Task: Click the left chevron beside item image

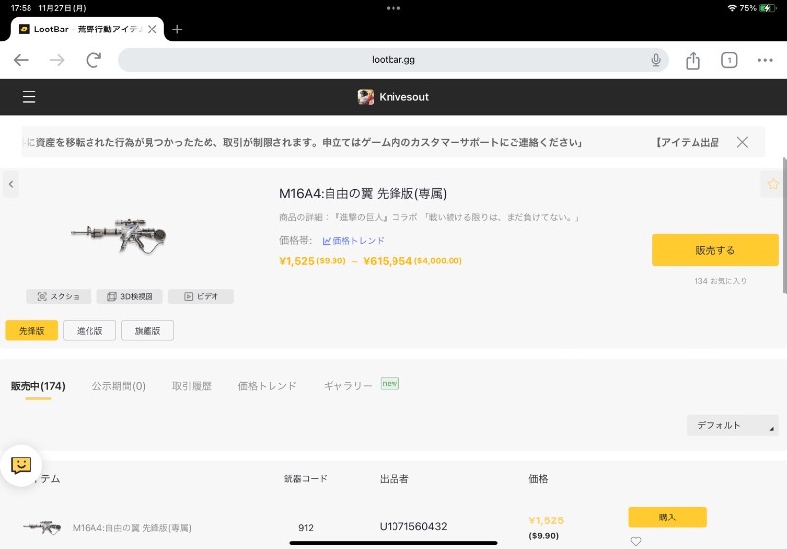Action: tap(11, 184)
